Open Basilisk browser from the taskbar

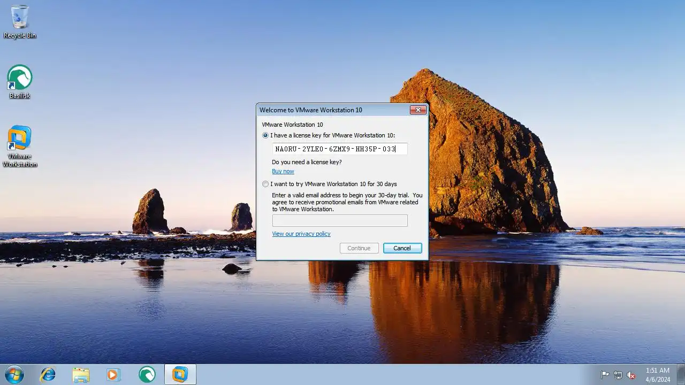[x=147, y=375]
